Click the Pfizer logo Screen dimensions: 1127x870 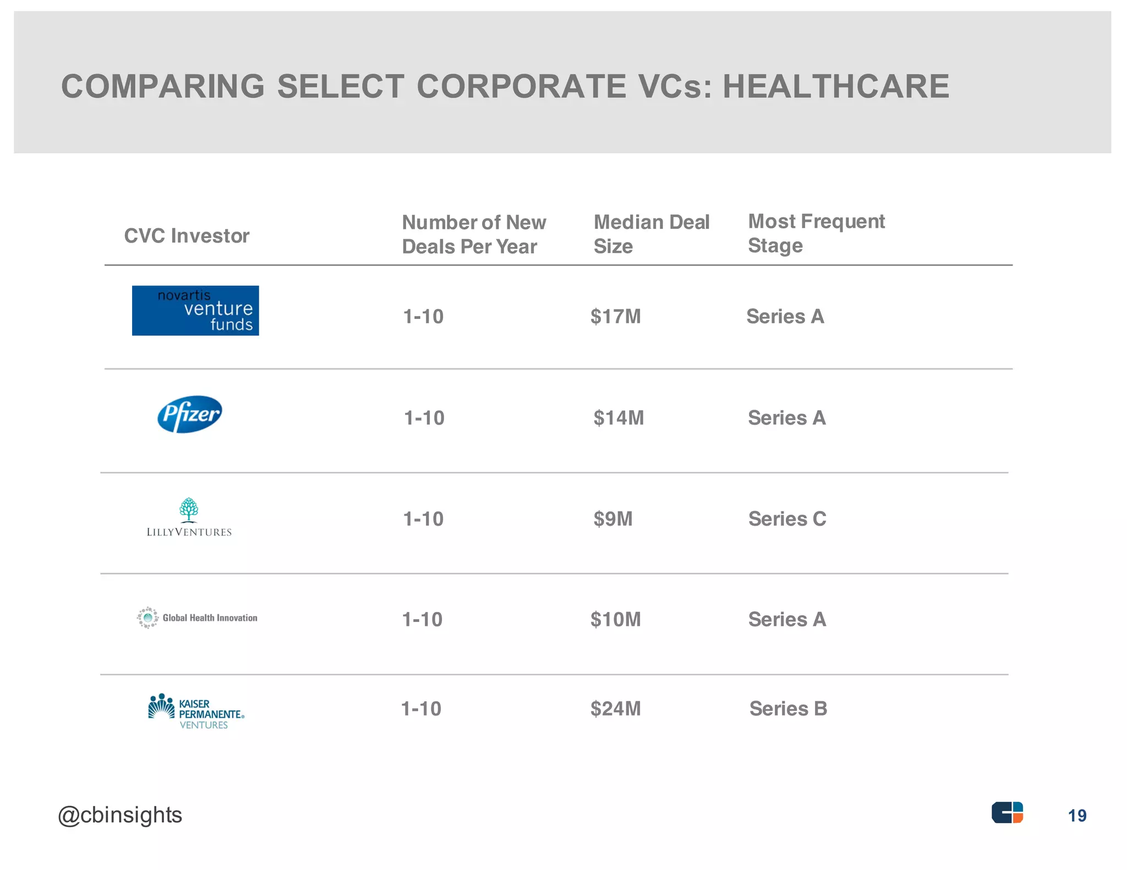(x=190, y=414)
